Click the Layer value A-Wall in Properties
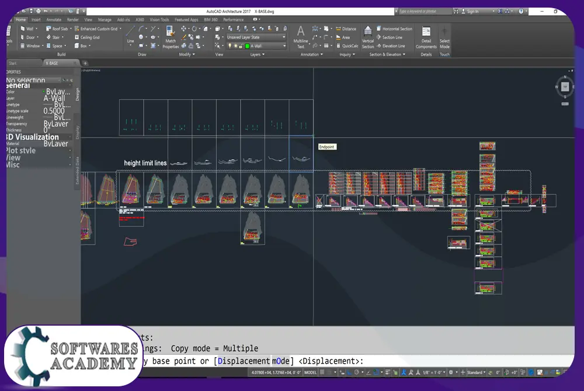 coord(54,98)
